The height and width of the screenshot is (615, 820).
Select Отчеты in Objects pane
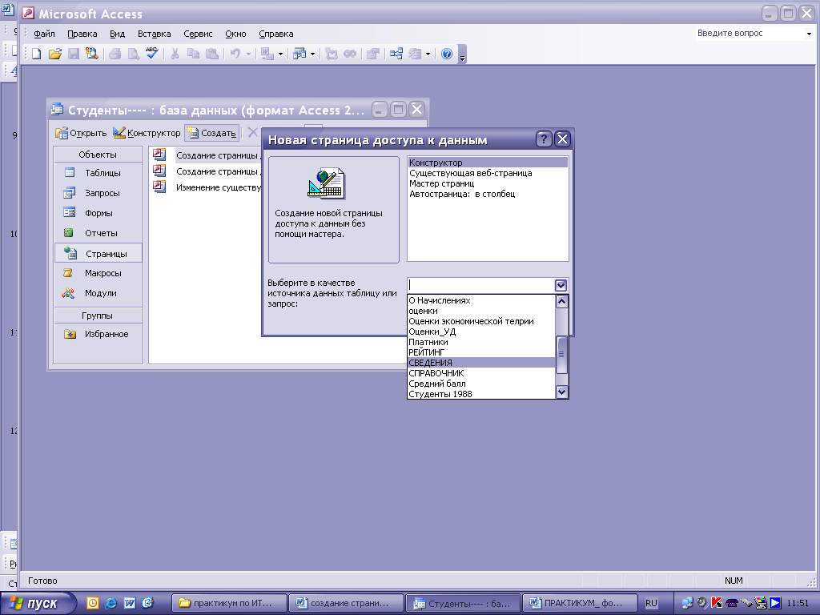point(98,233)
